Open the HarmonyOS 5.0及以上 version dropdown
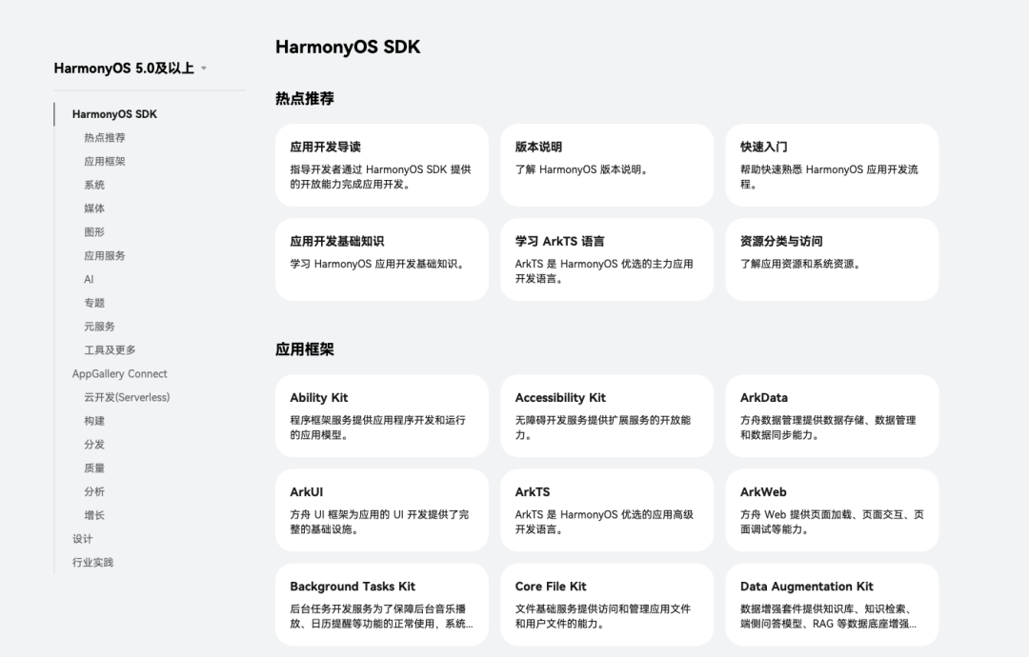 click(130, 69)
